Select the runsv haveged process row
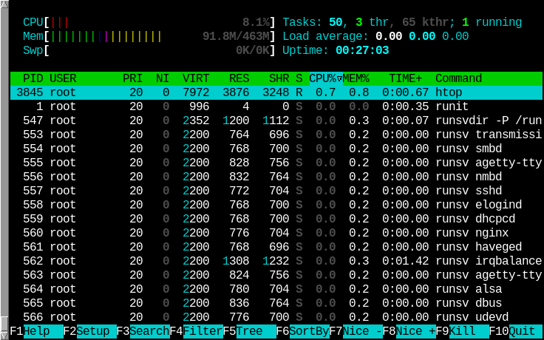Viewport: 544px width, 340px height. pyautogui.click(x=276, y=247)
